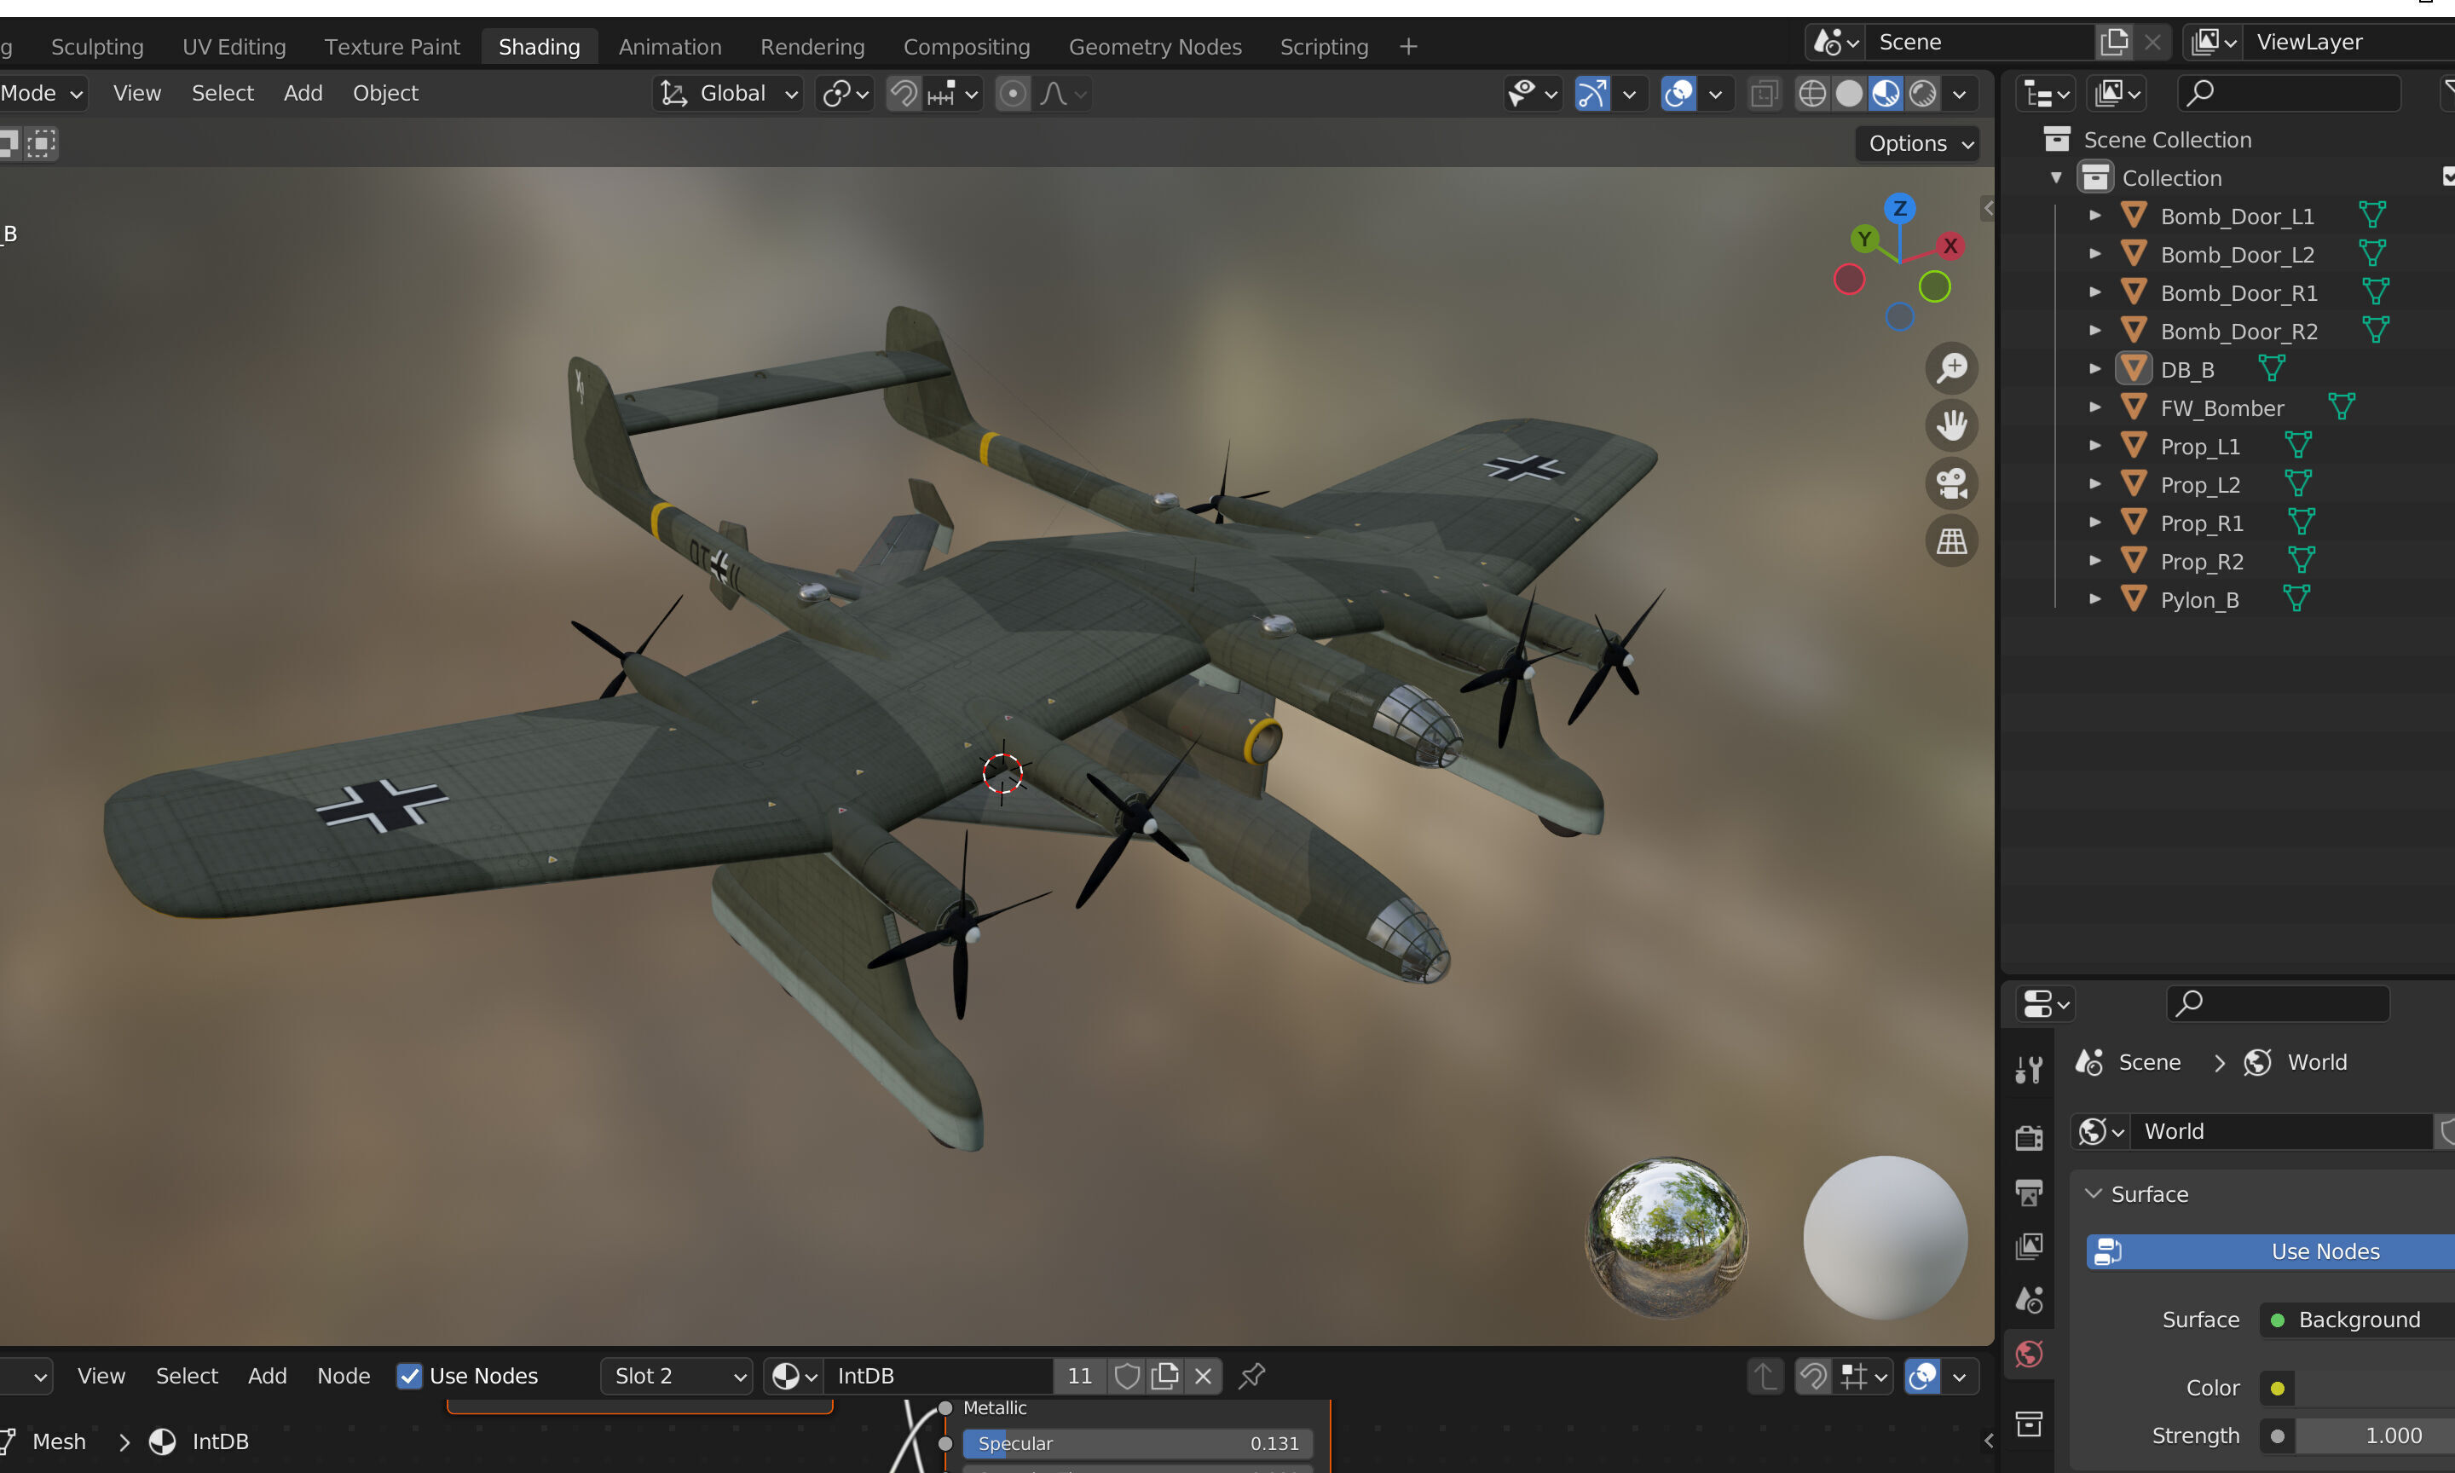This screenshot has width=2455, height=1473.
Task: Browse material with sphere icon dropdown
Action: pos(794,1376)
